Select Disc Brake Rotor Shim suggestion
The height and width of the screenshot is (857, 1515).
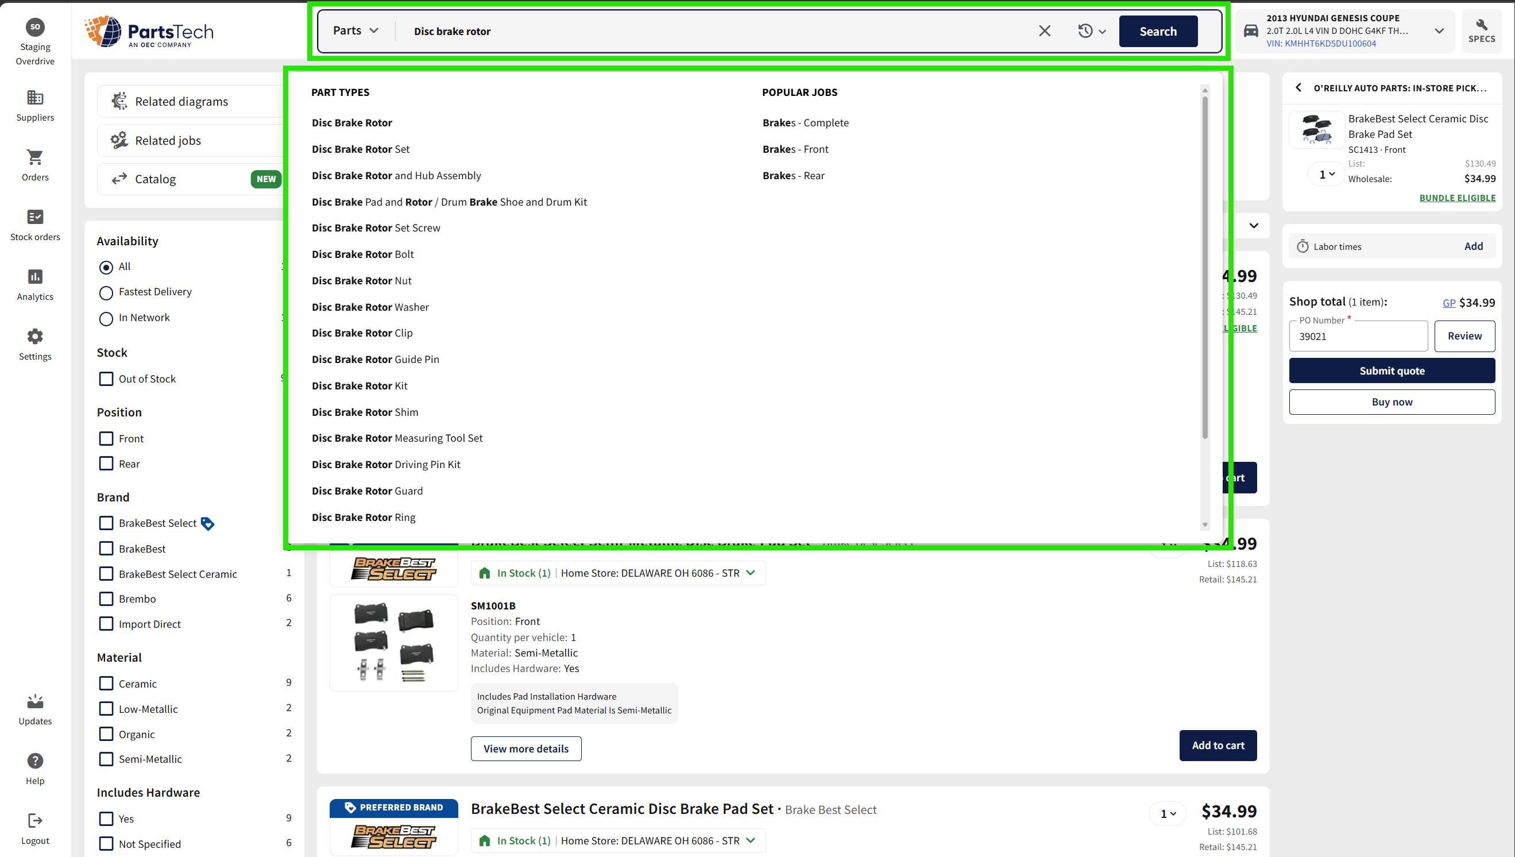click(x=365, y=412)
